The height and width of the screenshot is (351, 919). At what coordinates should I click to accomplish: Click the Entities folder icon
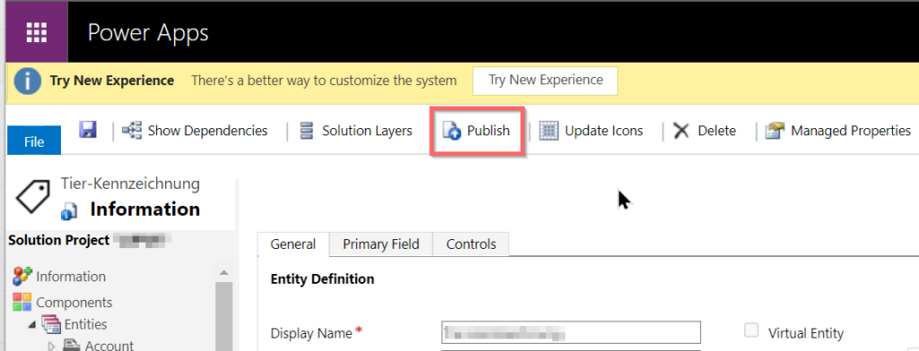pyautogui.click(x=51, y=324)
